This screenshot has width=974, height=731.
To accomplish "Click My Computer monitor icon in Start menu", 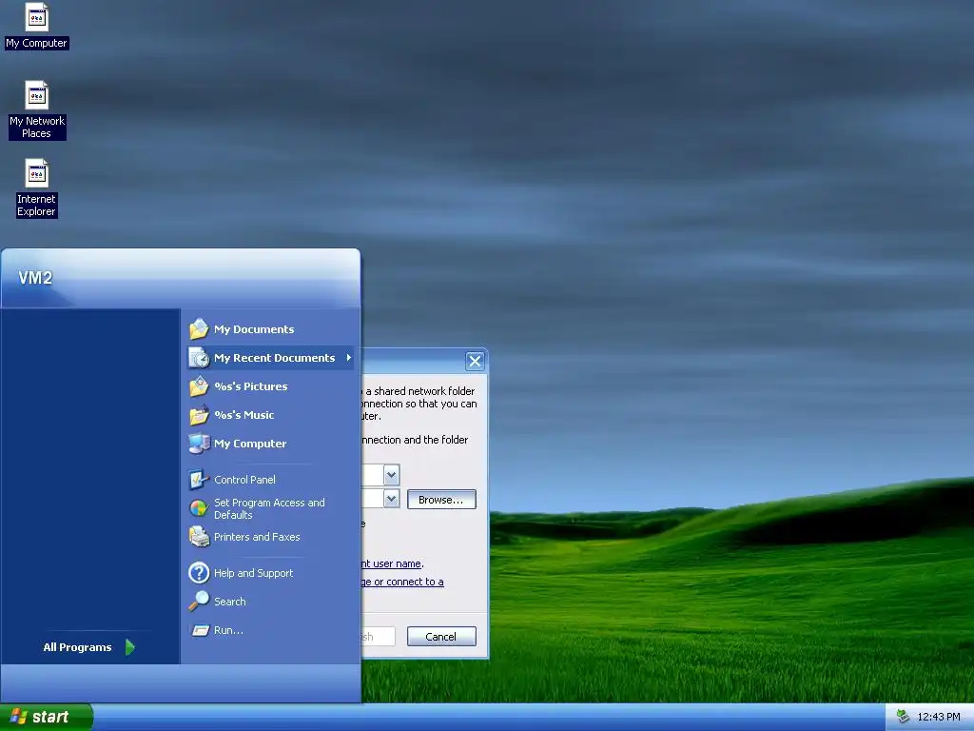I will click(199, 444).
